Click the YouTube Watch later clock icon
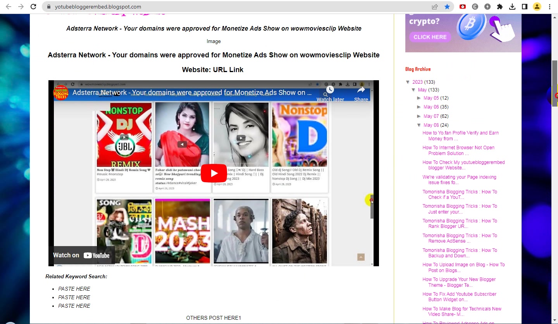This screenshot has width=558, height=324. [330, 90]
